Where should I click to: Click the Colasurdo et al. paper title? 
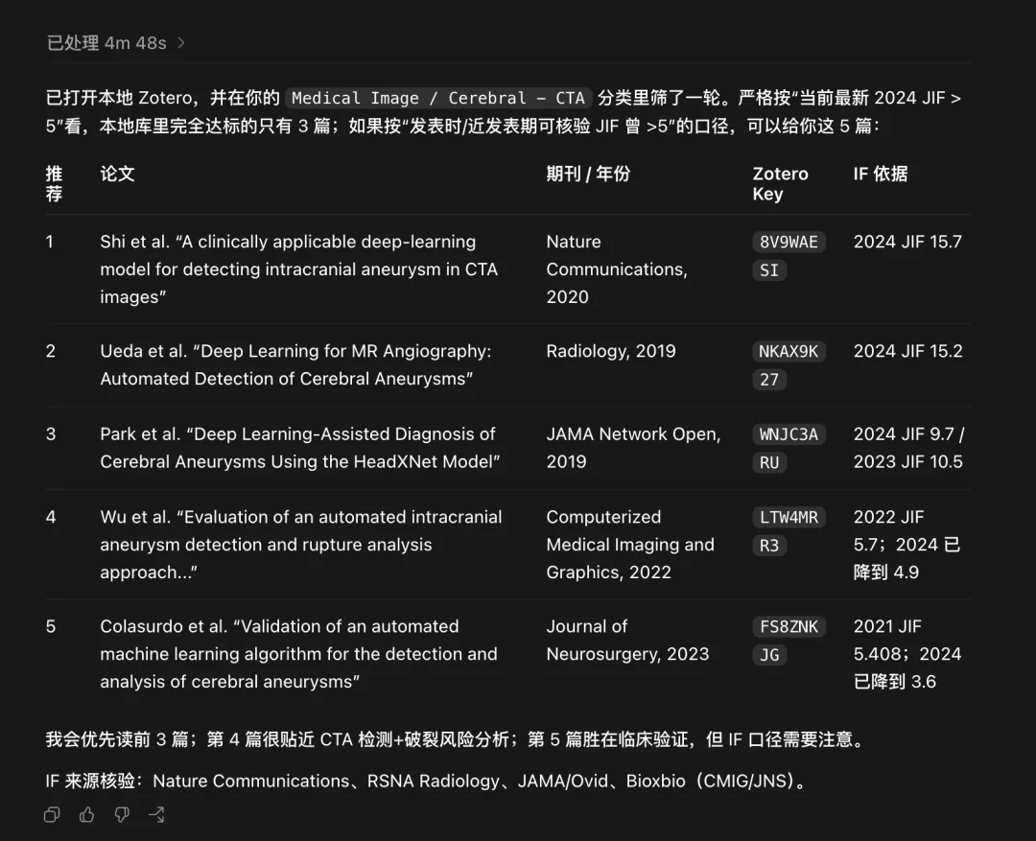tap(298, 654)
